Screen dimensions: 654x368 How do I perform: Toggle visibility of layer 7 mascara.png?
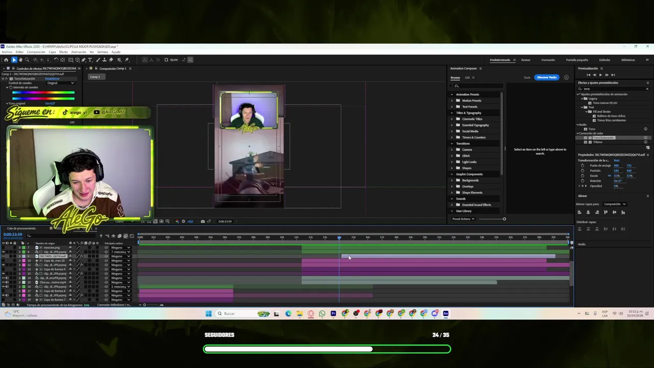(3, 247)
